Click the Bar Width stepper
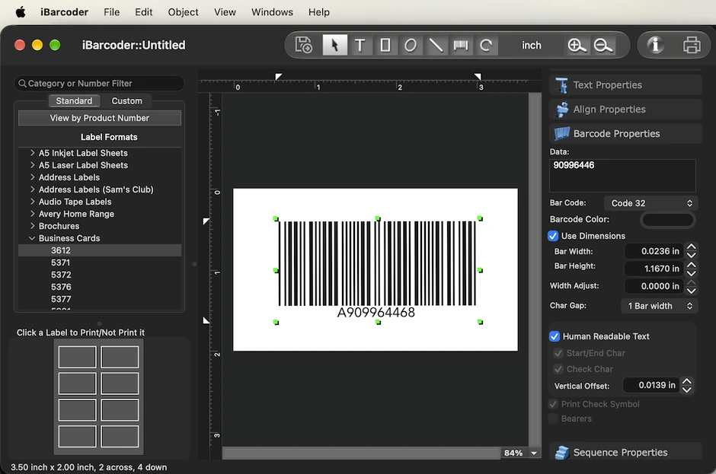Viewport: 716px width, 474px height. pos(692,251)
